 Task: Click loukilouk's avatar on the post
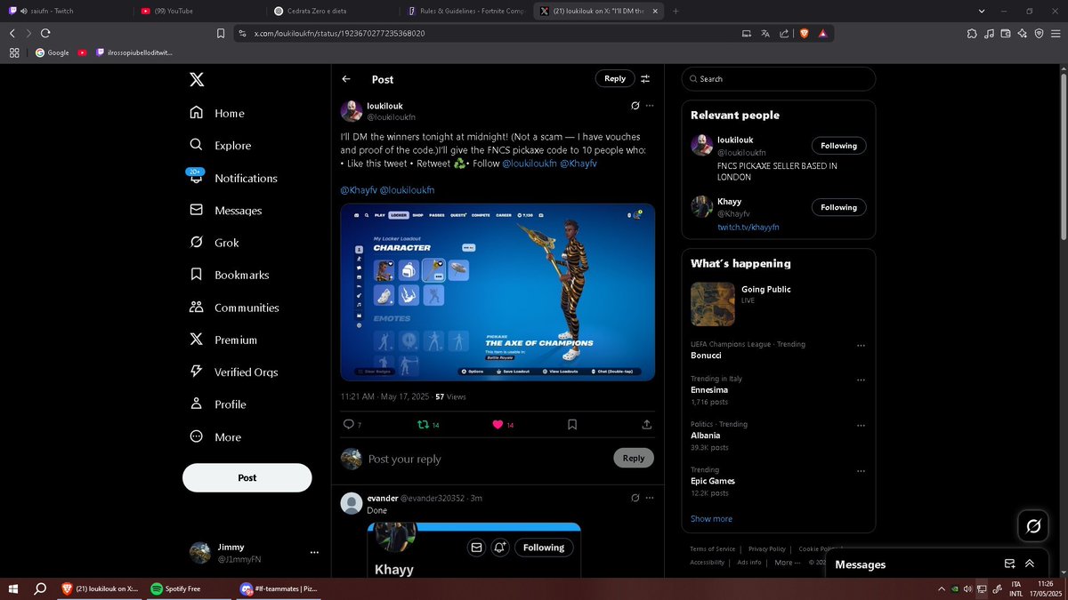point(352,111)
